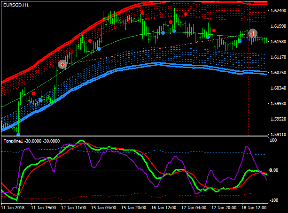
Task: Click the gray arrow marker near 12 Jan 11:00
Action: click(62, 64)
